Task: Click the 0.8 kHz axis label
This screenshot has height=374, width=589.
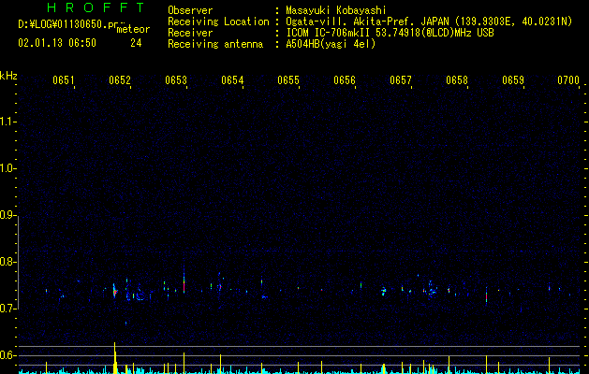Action: [x=8, y=262]
